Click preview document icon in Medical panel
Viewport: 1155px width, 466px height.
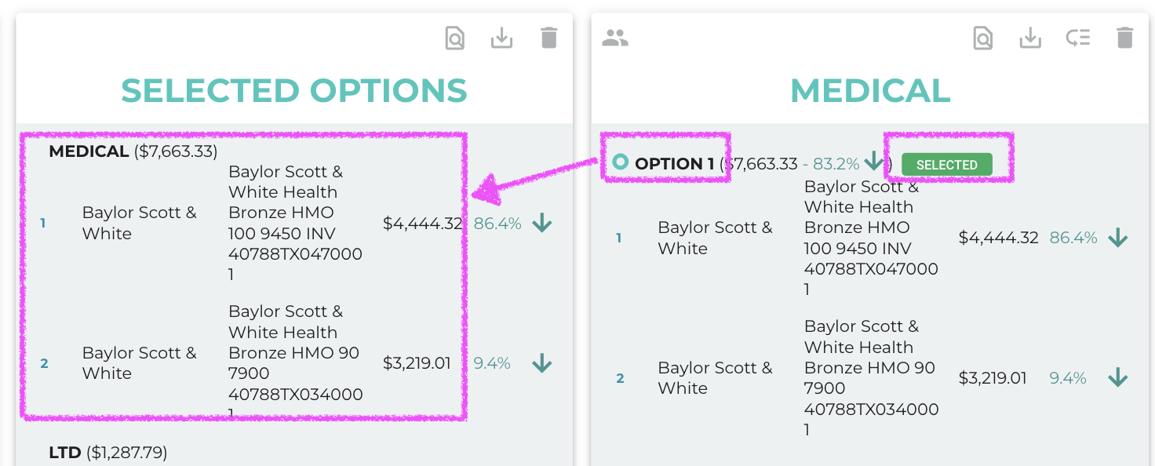click(983, 38)
